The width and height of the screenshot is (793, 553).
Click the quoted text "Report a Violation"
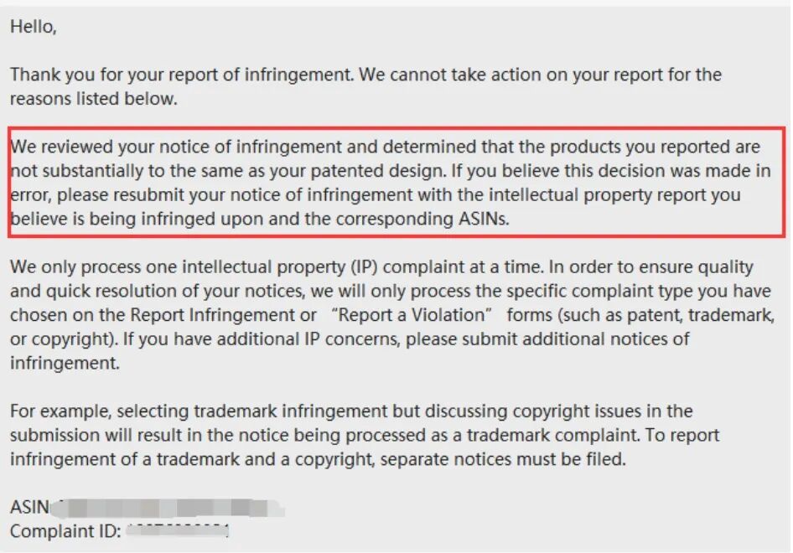tap(410, 315)
